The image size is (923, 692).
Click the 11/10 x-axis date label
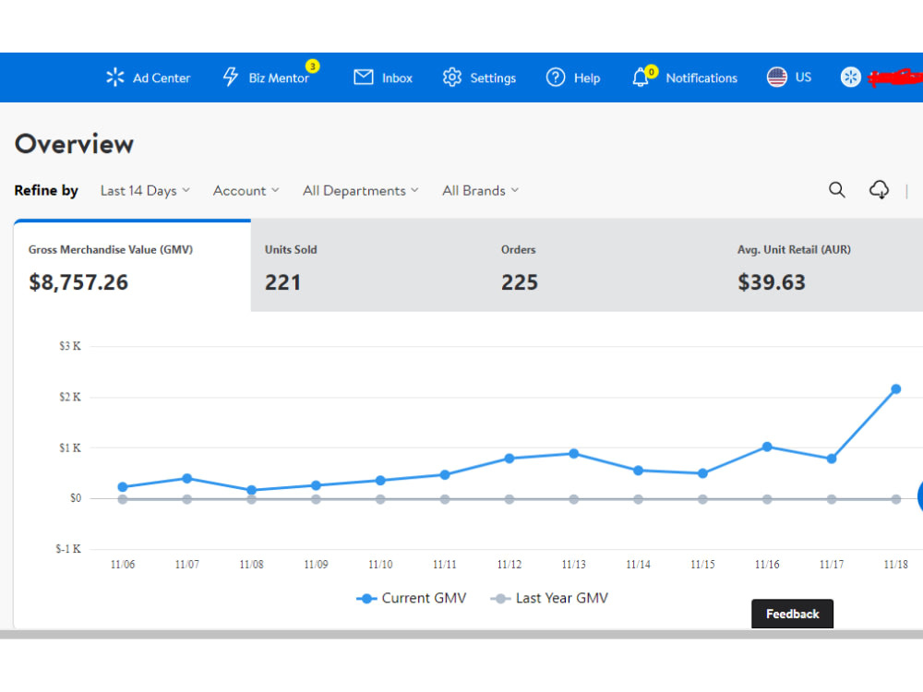point(380,565)
